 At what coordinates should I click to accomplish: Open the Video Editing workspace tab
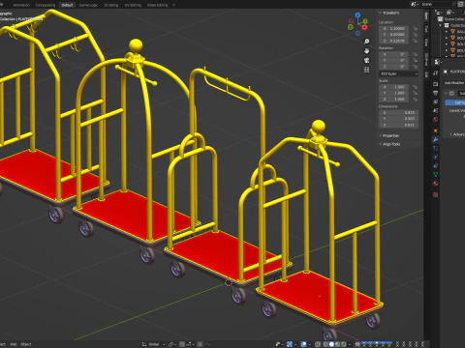(x=157, y=5)
